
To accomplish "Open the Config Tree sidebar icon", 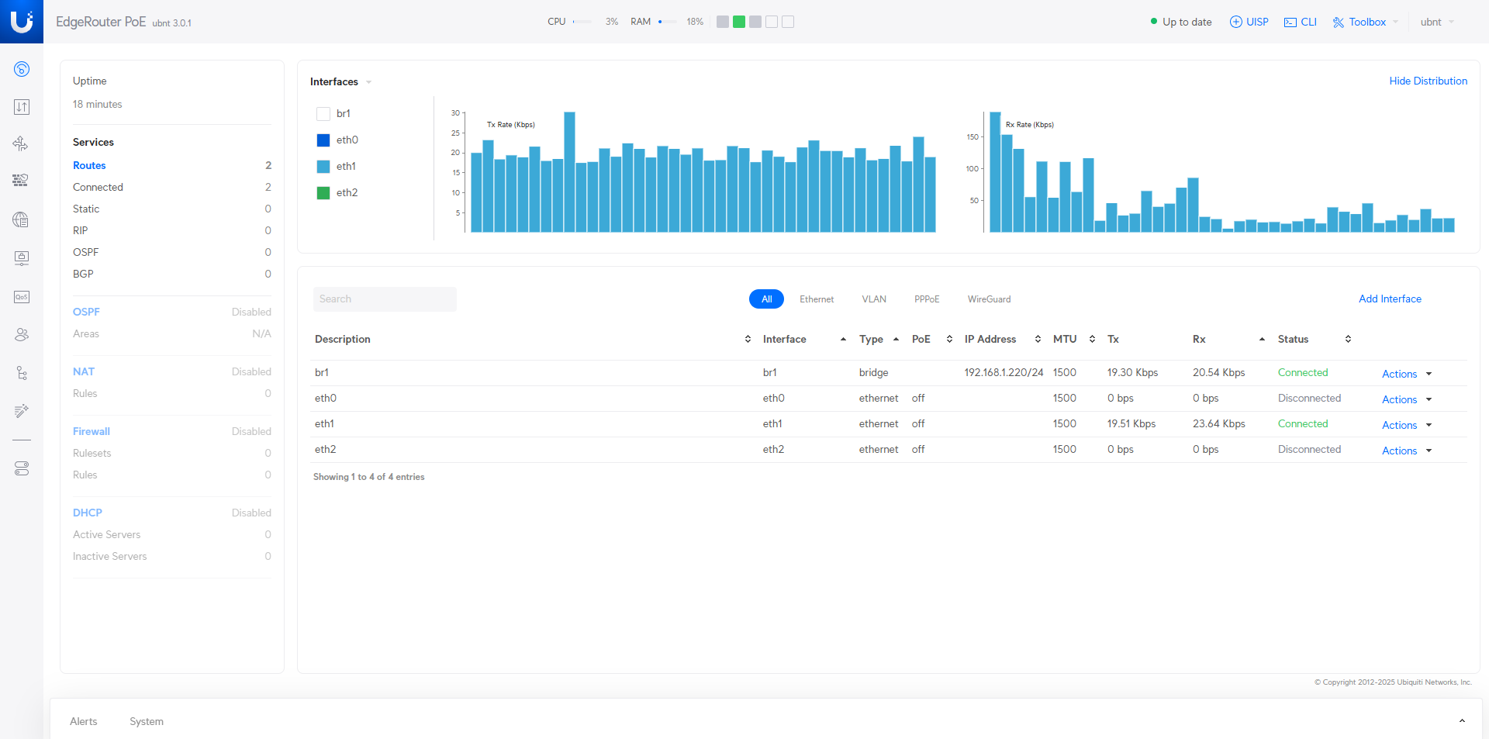I will pyautogui.click(x=22, y=373).
